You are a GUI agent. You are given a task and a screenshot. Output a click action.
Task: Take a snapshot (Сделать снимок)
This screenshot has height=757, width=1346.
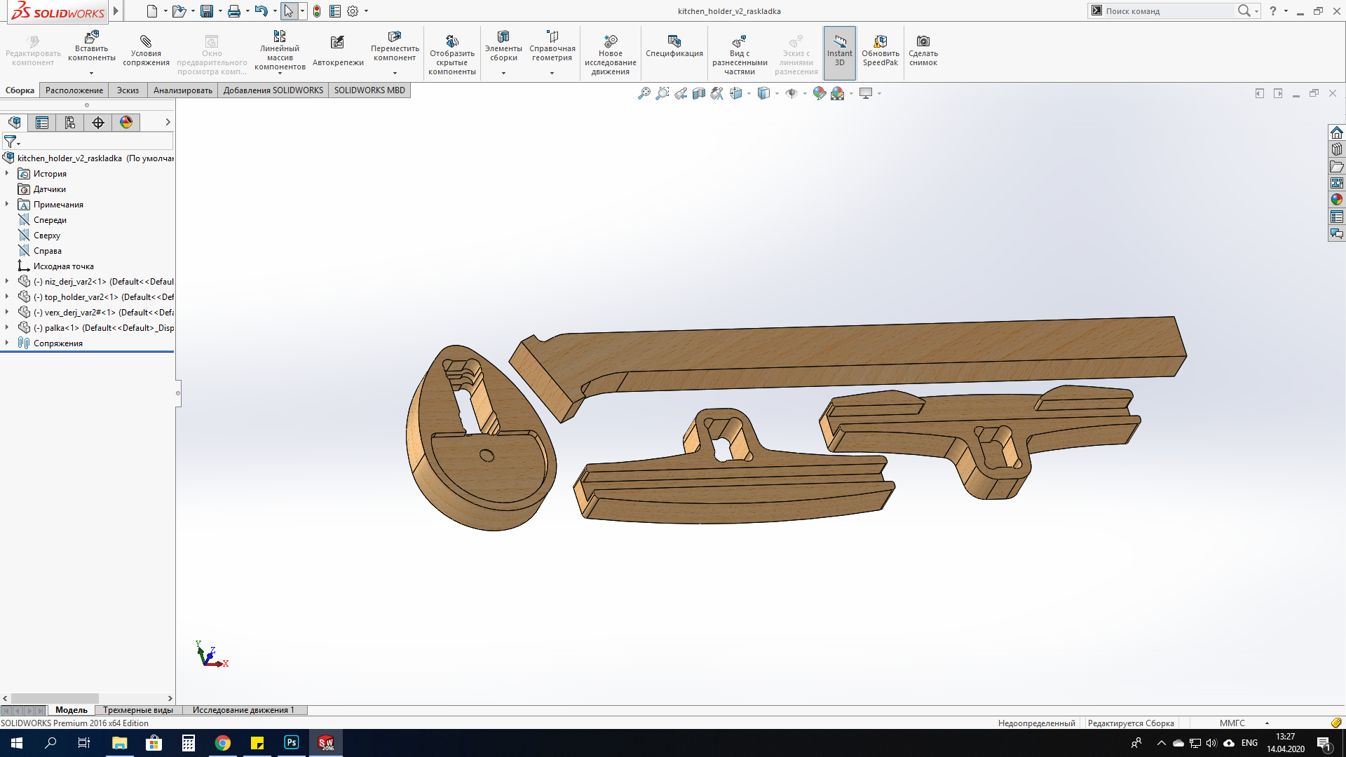pos(923,50)
